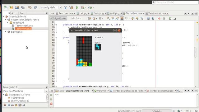Select TetrisModel.java in the project tree
Image resolution: width=199 pixels, height=112 pixels.
(x=24, y=26)
